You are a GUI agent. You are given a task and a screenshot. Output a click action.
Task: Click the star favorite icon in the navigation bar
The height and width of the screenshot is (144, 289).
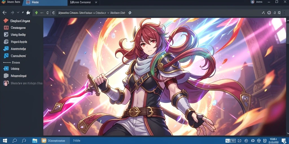coord(28,12)
